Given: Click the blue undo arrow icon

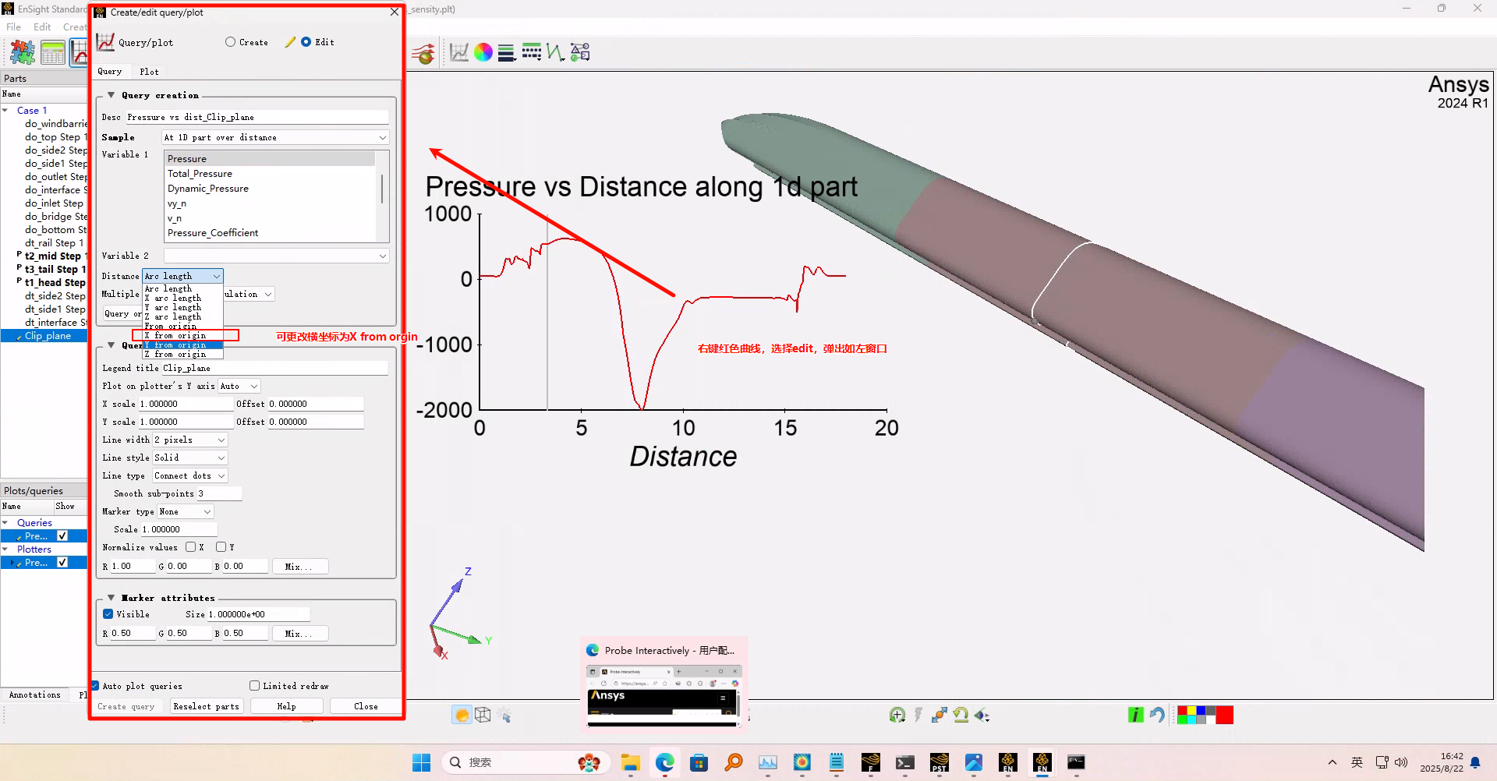Looking at the screenshot, I should point(1157,715).
